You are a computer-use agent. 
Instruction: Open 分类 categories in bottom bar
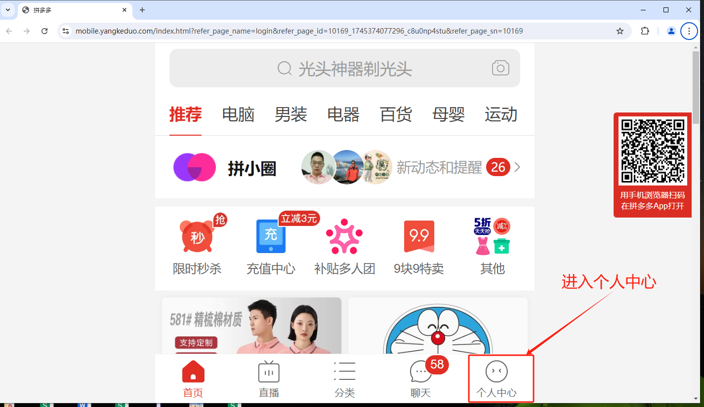344,379
